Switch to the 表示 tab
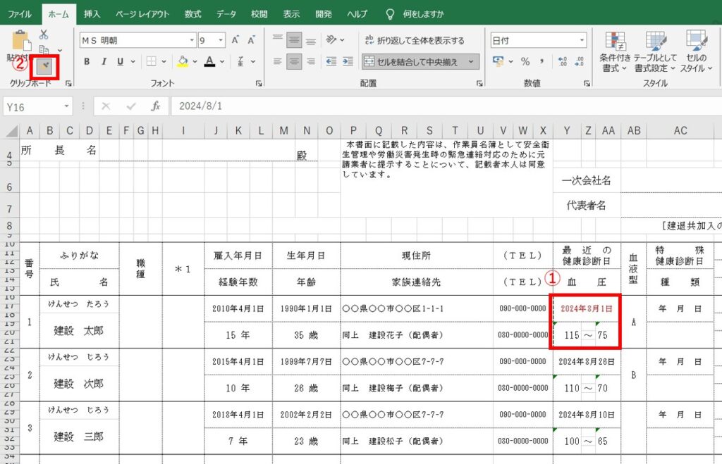The image size is (722, 464). tap(291, 14)
